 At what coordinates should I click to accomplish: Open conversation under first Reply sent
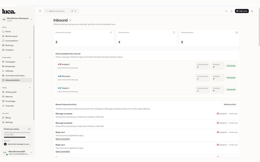pyautogui.click(x=63, y=139)
